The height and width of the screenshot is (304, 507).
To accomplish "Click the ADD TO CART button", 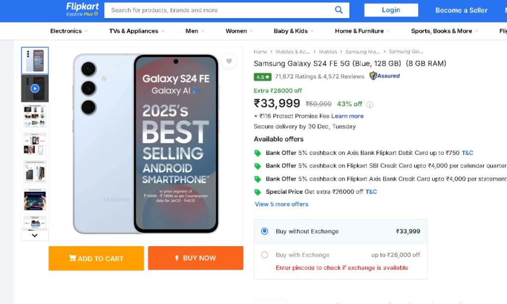I will [96, 258].
